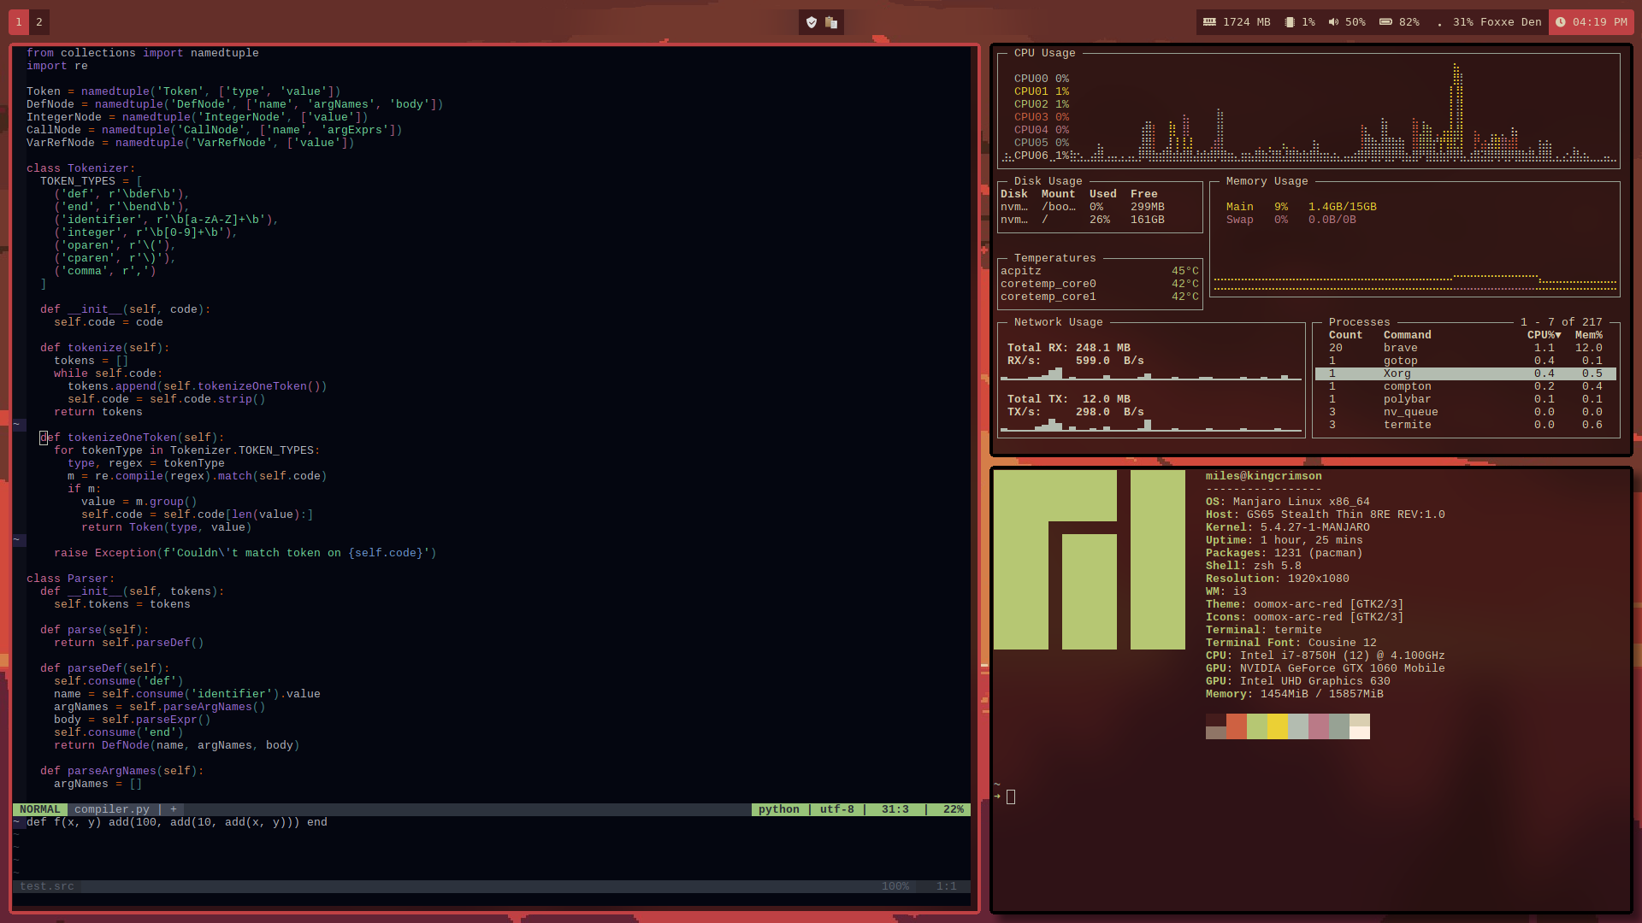Click the battery icon showing 82%
This screenshot has width=1642, height=923.
(x=1385, y=22)
